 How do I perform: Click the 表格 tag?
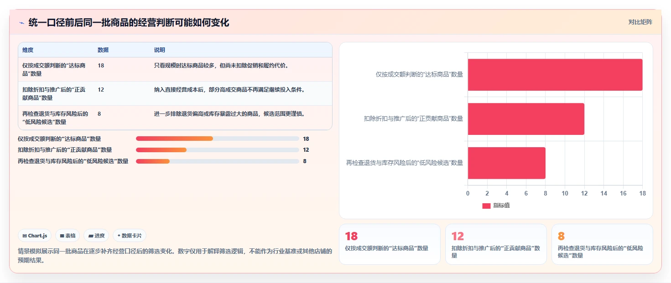[x=68, y=236]
